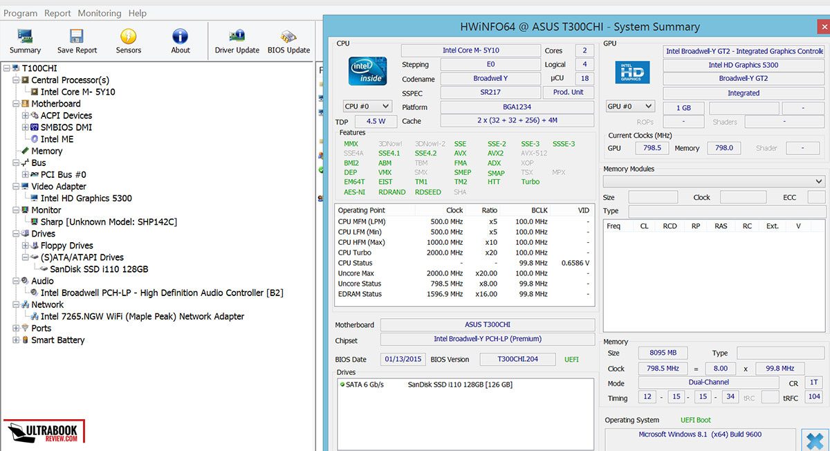Collapse the Video Adapter node

pos(16,186)
